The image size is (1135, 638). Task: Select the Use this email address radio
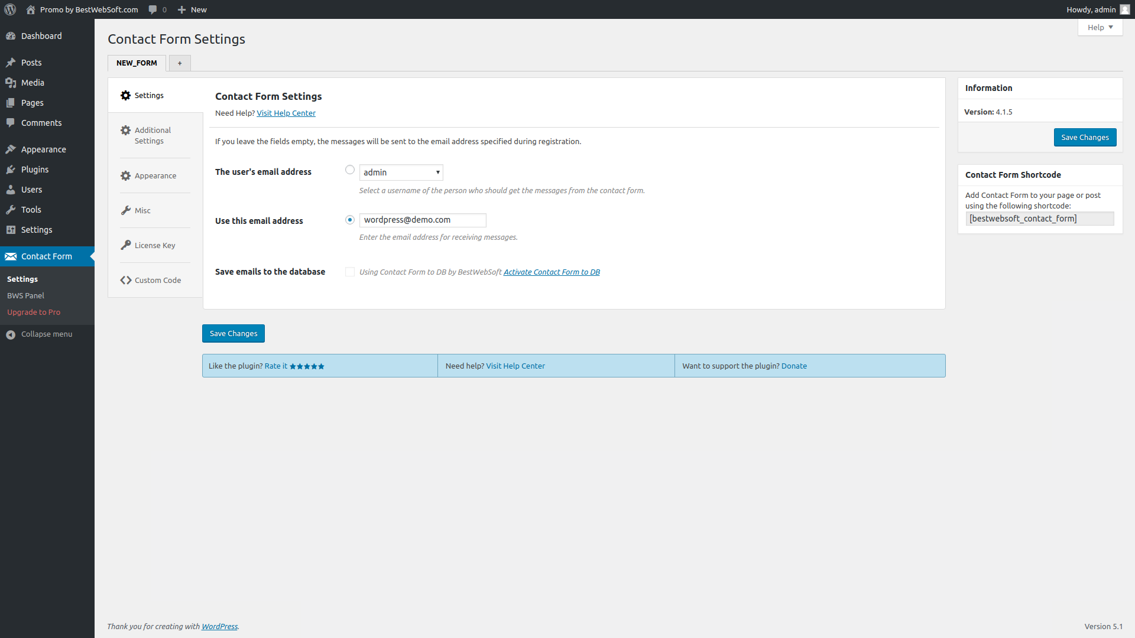(350, 220)
